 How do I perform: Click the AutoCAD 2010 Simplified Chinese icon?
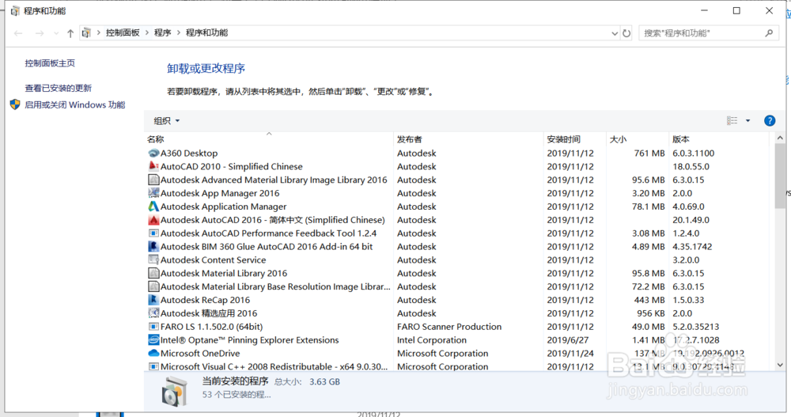coord(153,166)
